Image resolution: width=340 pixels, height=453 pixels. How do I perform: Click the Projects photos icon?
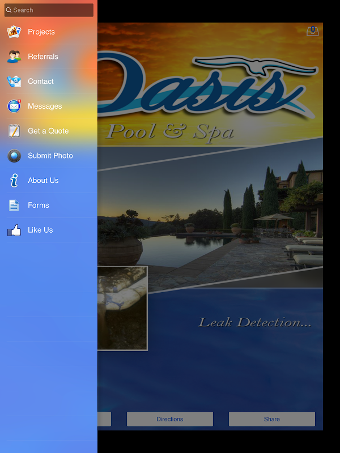14,32
